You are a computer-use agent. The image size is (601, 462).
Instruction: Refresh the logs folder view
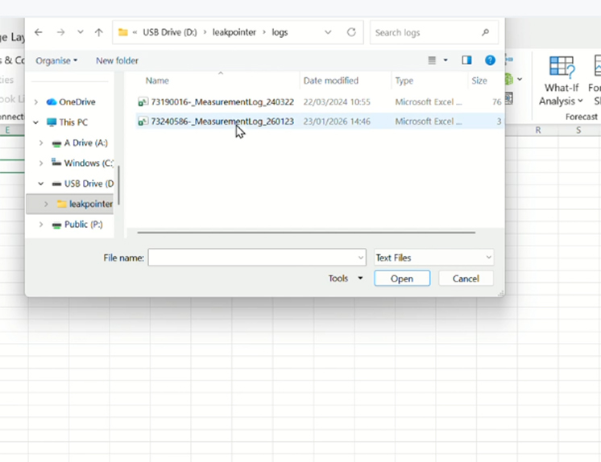pos(351,32)
